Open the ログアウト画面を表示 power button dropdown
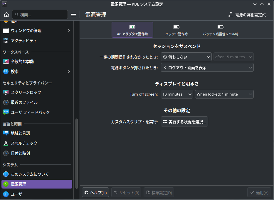The width and height of the screenshot is (274, 200). pyautogui.click(x=207, y=68)
